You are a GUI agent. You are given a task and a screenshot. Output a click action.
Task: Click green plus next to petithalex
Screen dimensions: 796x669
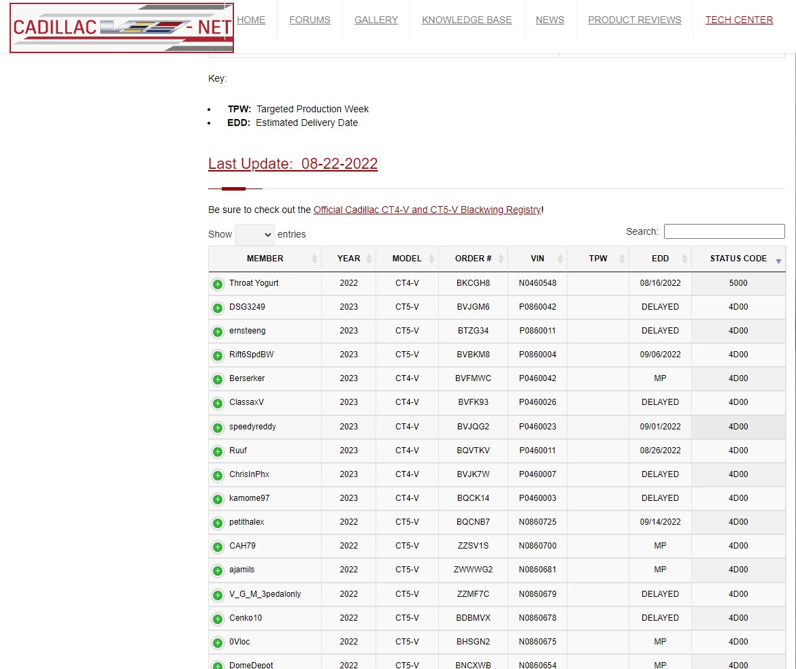218,523
